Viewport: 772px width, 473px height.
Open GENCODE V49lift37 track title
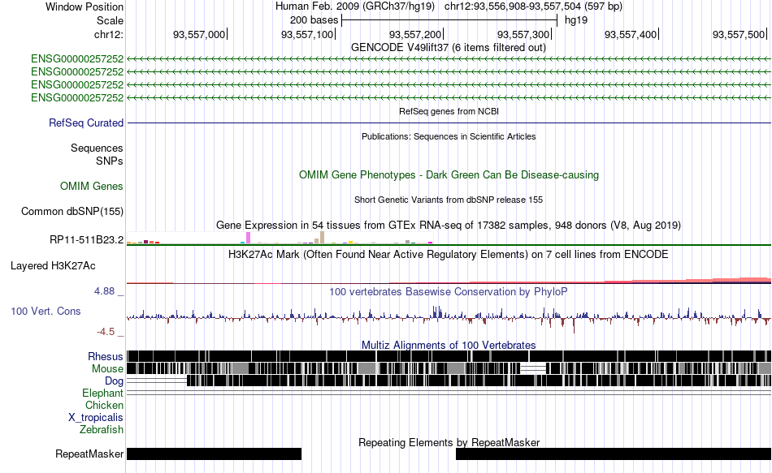[x=449, y=48]
